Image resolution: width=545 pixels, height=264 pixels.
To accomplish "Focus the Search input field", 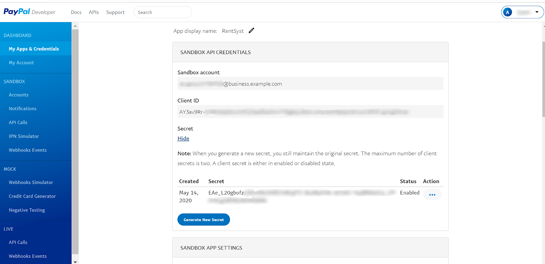I will click(163, 12).
